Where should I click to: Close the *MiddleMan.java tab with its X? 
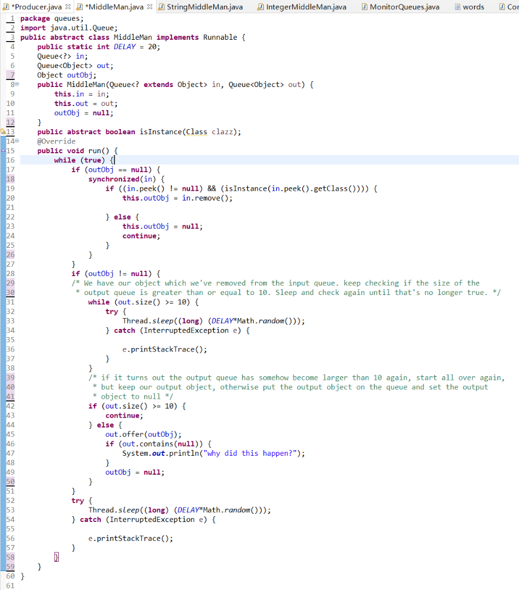149,6
